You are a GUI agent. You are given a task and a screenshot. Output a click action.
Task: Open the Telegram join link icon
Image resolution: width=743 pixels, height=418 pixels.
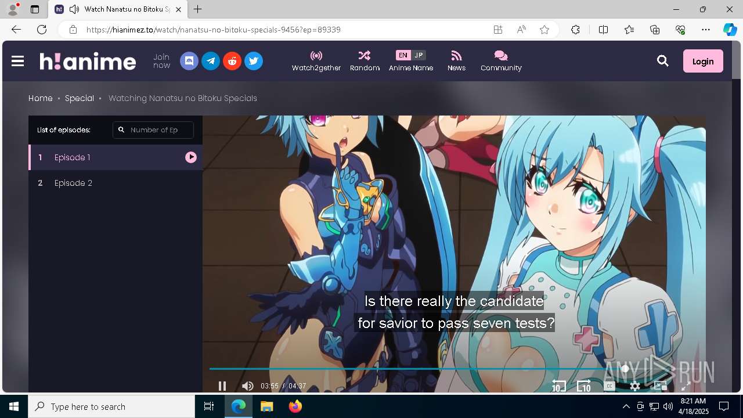[x=211, y=61]
